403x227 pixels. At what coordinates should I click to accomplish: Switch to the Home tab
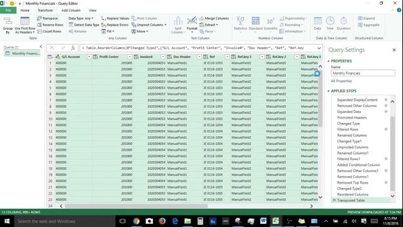25,10
